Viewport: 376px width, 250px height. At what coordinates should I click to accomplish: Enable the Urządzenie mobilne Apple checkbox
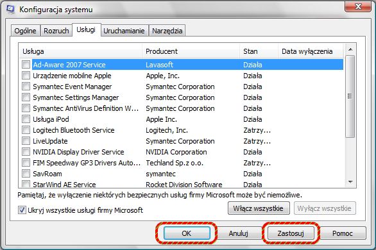click(x=26, y=76)
